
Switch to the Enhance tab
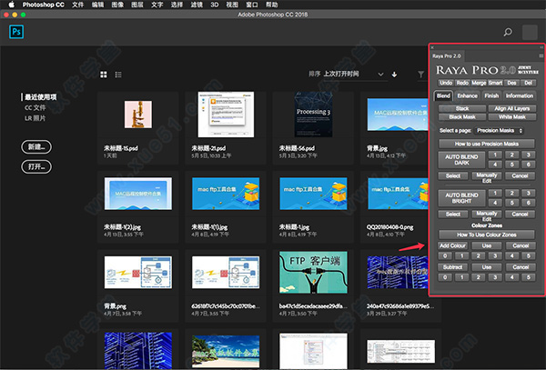pos(468,95)
